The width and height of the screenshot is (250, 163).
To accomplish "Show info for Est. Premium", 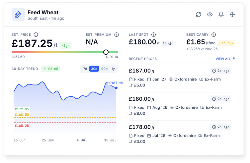I will pos(117,34).
